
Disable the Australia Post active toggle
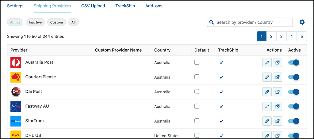294,62
